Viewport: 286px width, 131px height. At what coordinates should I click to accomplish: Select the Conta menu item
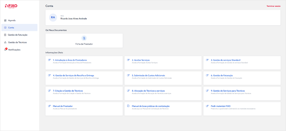[x=19, y=28]
